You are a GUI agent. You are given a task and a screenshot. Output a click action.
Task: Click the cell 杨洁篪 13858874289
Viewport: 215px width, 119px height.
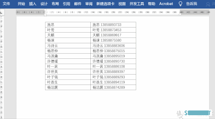(113, 87)
